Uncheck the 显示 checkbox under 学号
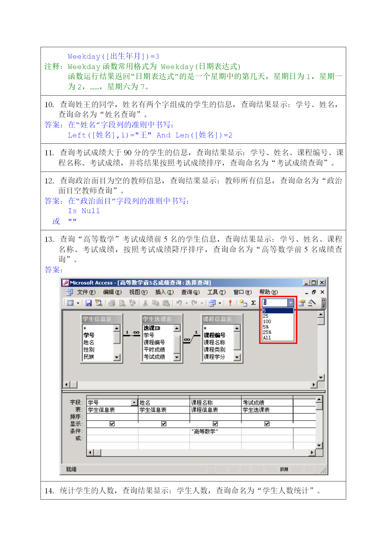The image size is (387, 548). (112, 424)
